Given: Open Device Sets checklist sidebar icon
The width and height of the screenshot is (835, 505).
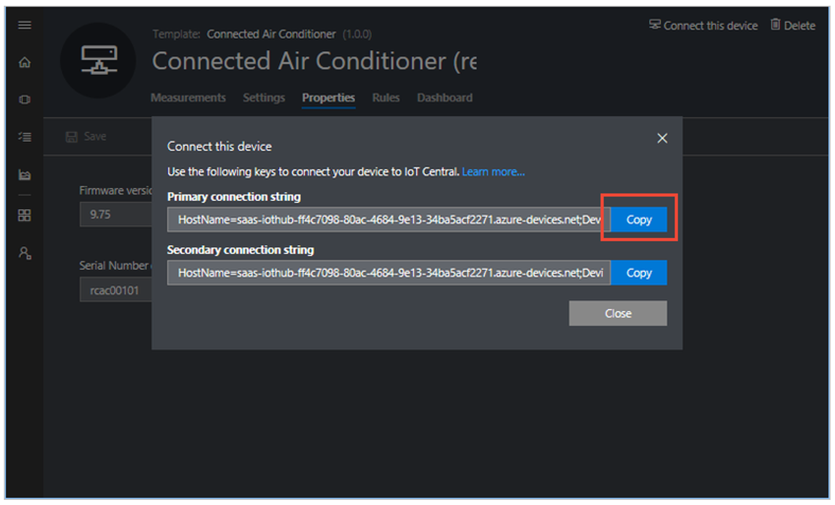Looking at the screenshot, I should tap(25, 136).
